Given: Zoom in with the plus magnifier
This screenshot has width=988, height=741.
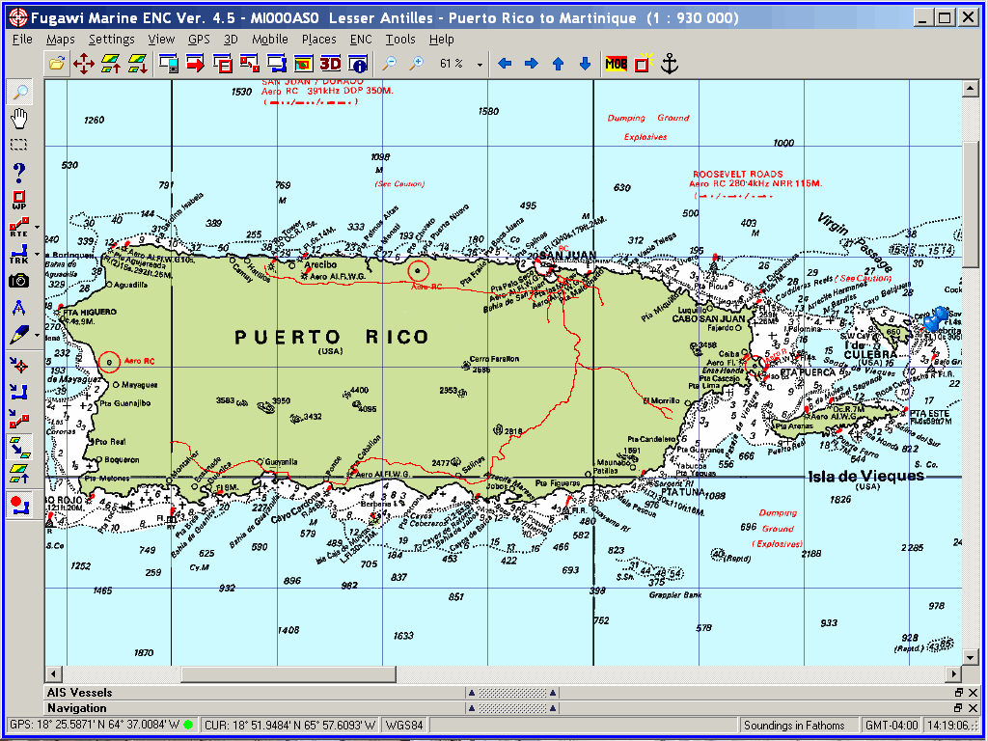Looking at the screenshot, I should (x=417, y=63).
